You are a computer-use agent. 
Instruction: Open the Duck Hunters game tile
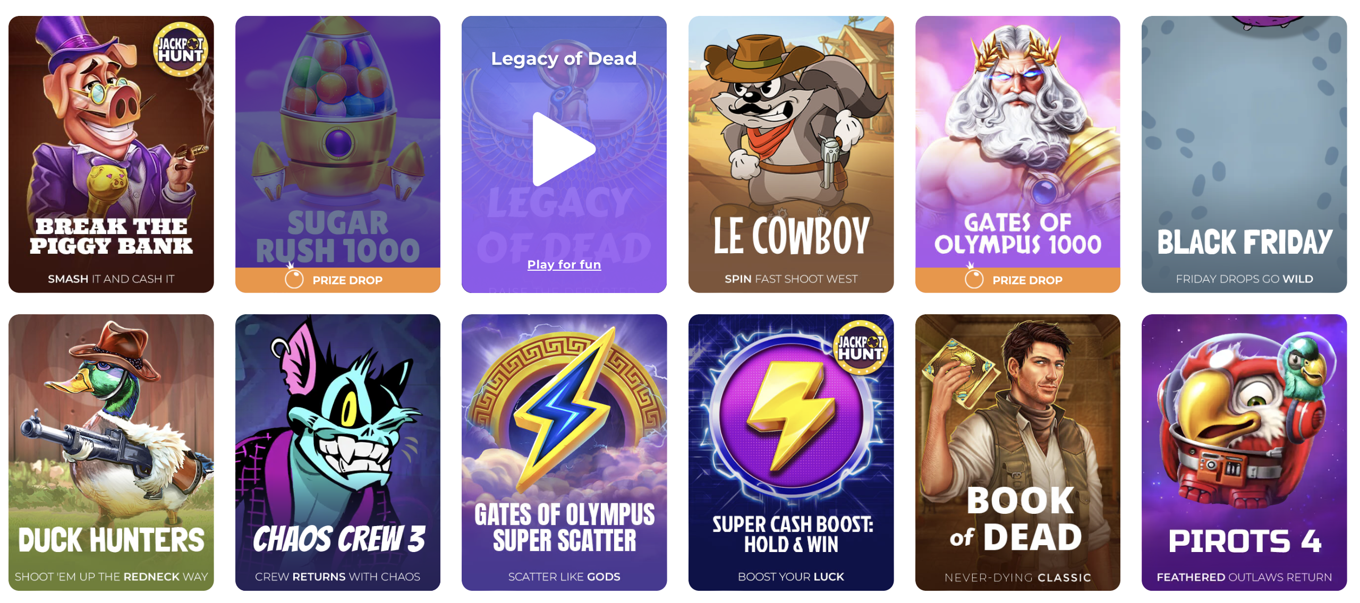(x=111, y=452)
